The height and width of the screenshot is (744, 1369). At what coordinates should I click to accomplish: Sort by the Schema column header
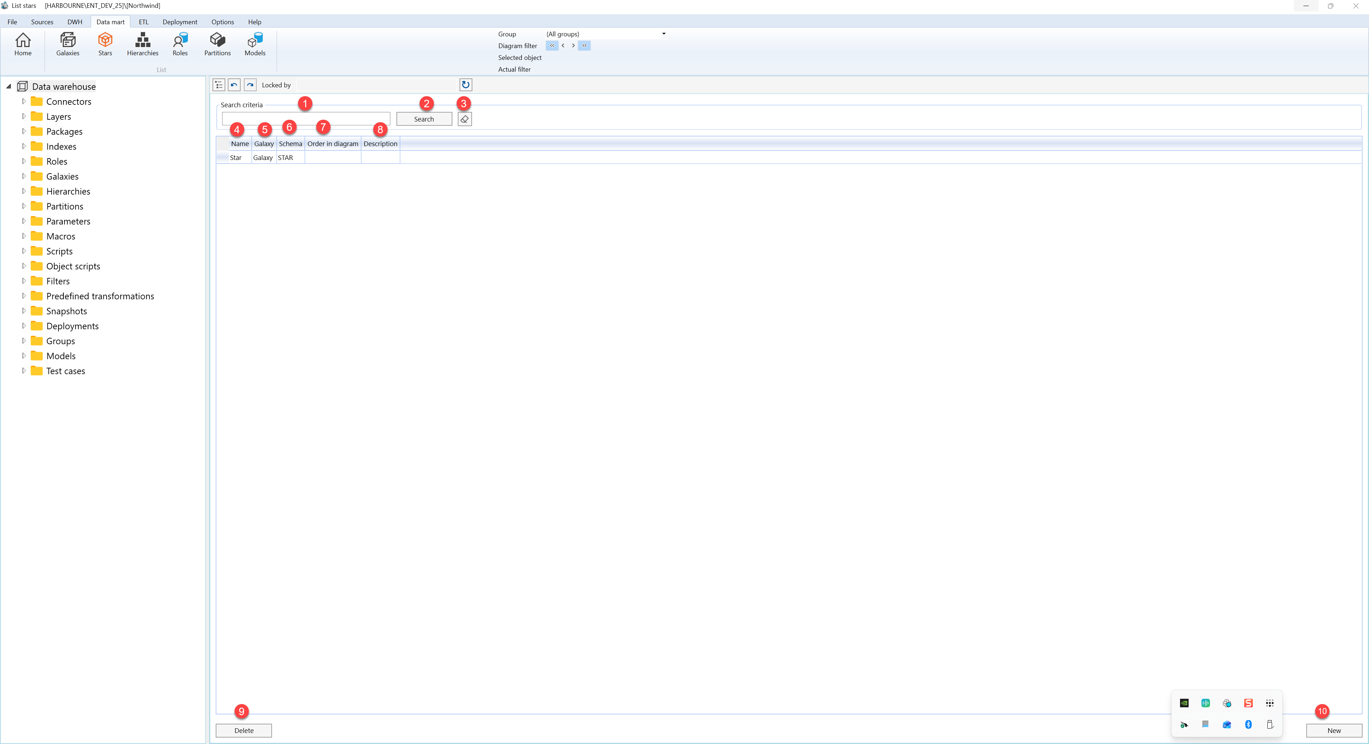[x=290, y=144]
